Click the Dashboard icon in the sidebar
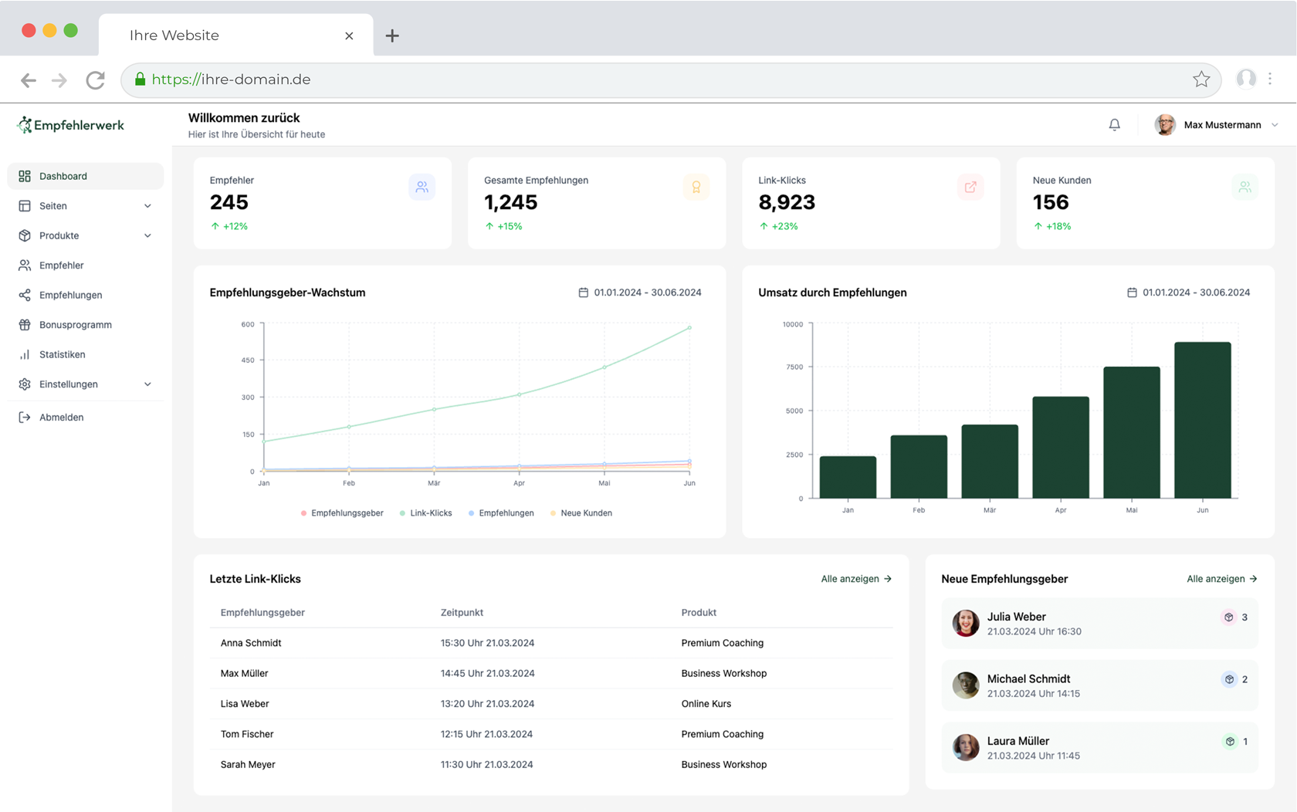 24,176
